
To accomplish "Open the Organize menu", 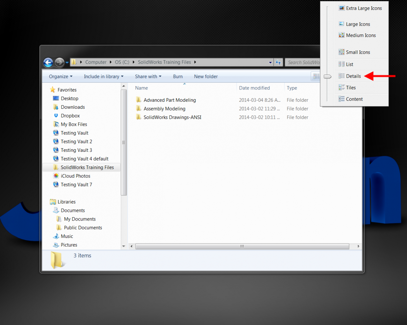I will click(61, 76).
